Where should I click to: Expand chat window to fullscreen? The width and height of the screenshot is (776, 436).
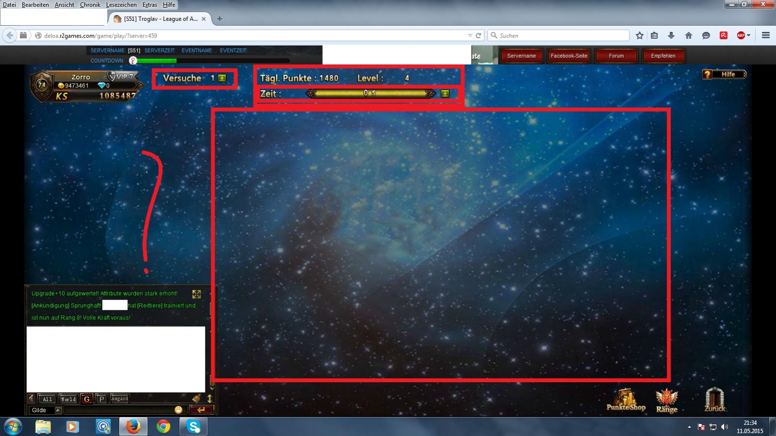point(197,294)
